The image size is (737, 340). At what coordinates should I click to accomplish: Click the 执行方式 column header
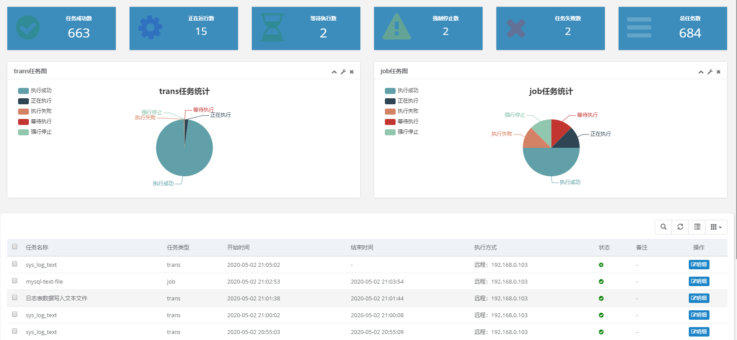486,247
